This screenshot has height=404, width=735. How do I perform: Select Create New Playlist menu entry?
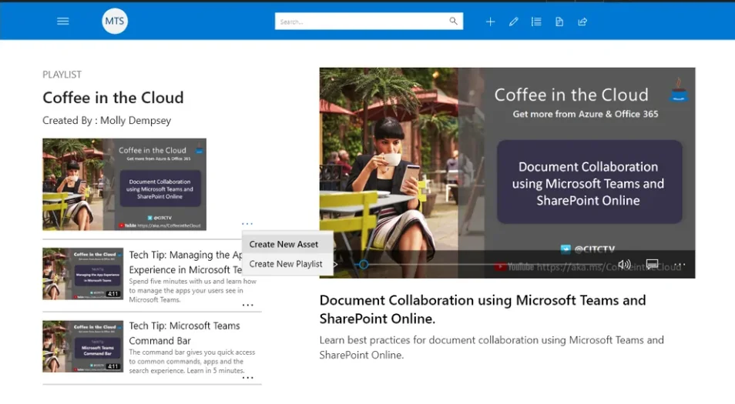coord(287,264)
